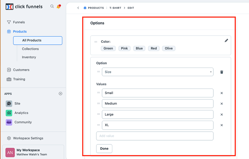Screen dimensions: 249x159
Task: Select All Products submenu item
Action: [38, 40]
